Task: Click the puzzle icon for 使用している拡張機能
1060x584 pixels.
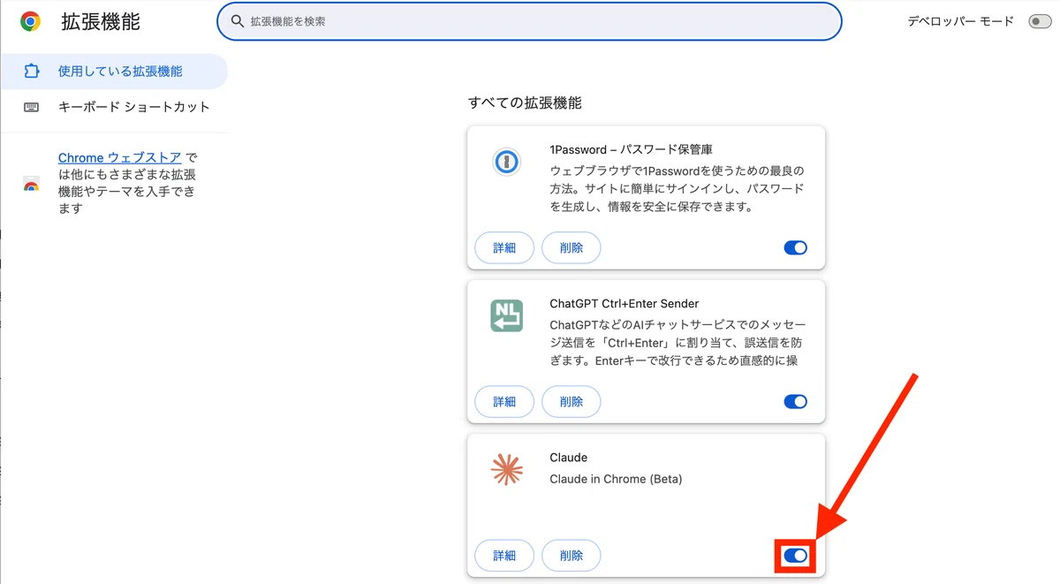Action: click(x=32, y=71)
